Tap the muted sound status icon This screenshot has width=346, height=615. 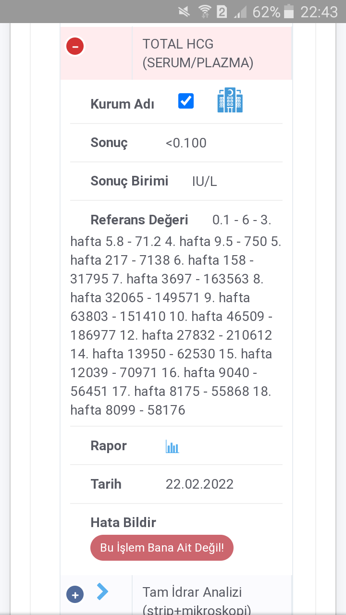(x=183, y=12)
